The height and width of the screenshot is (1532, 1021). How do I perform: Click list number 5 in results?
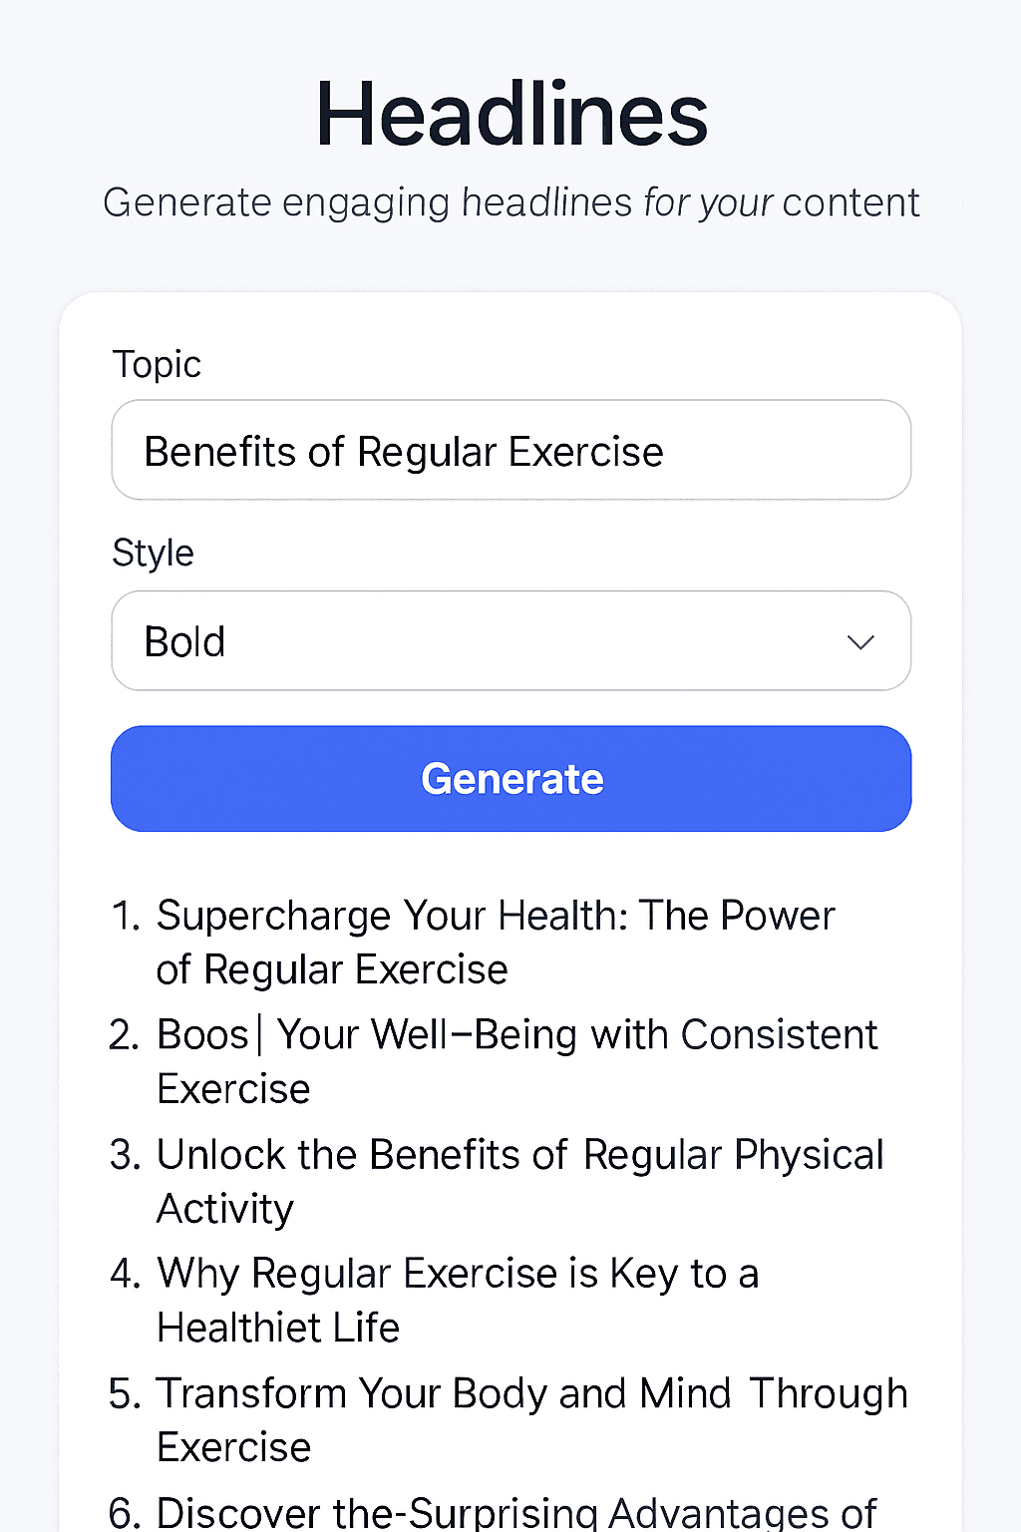(126, 1394)
